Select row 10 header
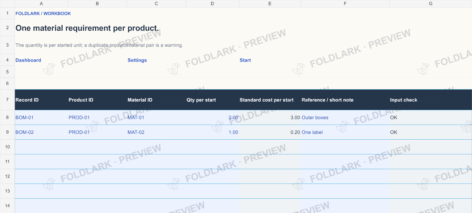This screenshot has height=213, width=472. 7,147
